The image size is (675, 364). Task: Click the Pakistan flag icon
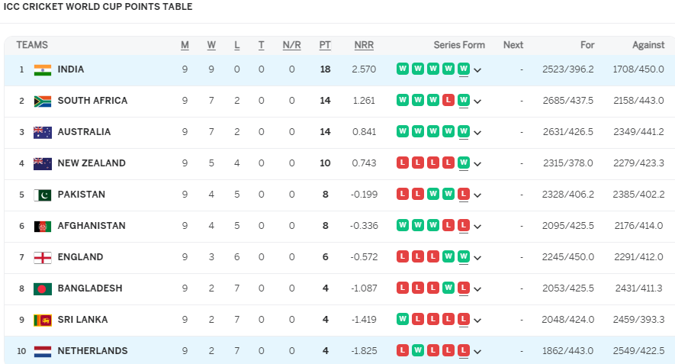(x=43, y=195)
